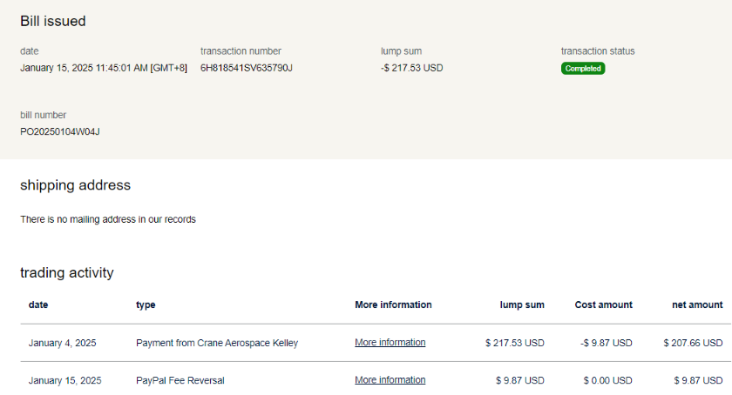Select bill number PO20250104W04J
The width and height of the screenshot is (732, 395).
click(x=60, y=132)
